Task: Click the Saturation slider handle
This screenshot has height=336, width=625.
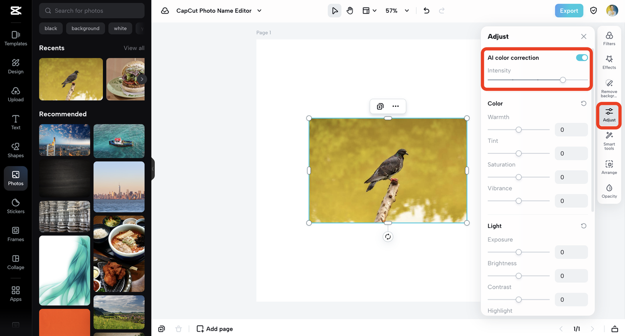Action: coord(519,177)
